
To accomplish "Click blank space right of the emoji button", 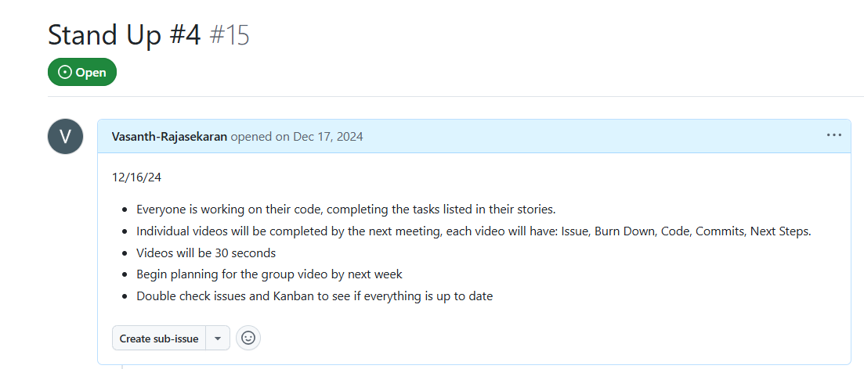I will tap(548, 338).
